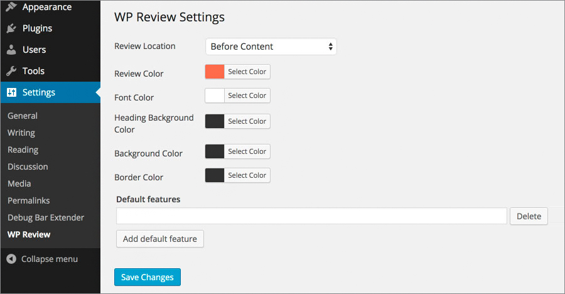Open the General settings submenu item
Image resolution: width=565 pixels, height=294 pixels.
23,116
